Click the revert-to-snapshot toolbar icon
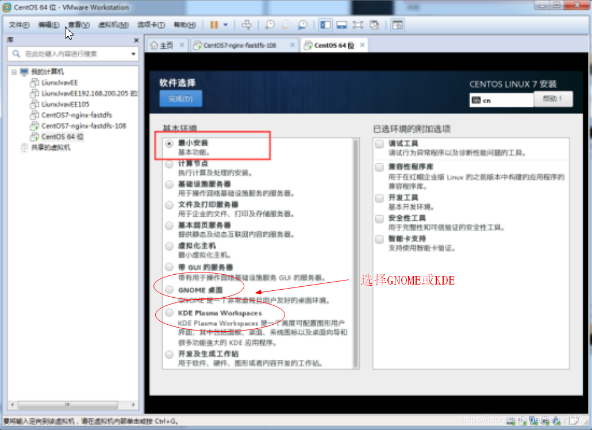Image resolution: width=592 pixels, height=430 pixels. 286,25
